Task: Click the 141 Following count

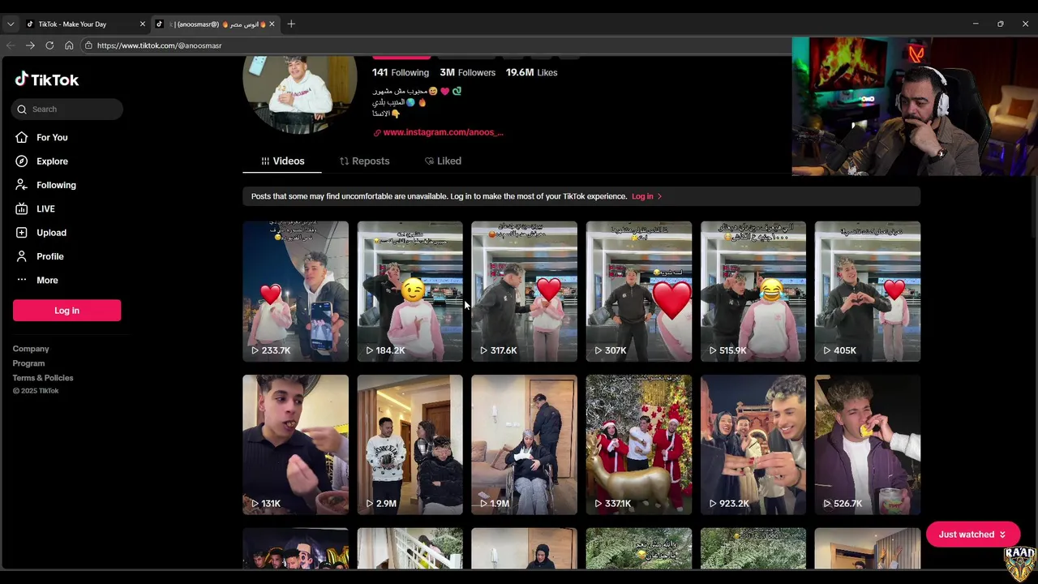Action: tap(401, 72)
